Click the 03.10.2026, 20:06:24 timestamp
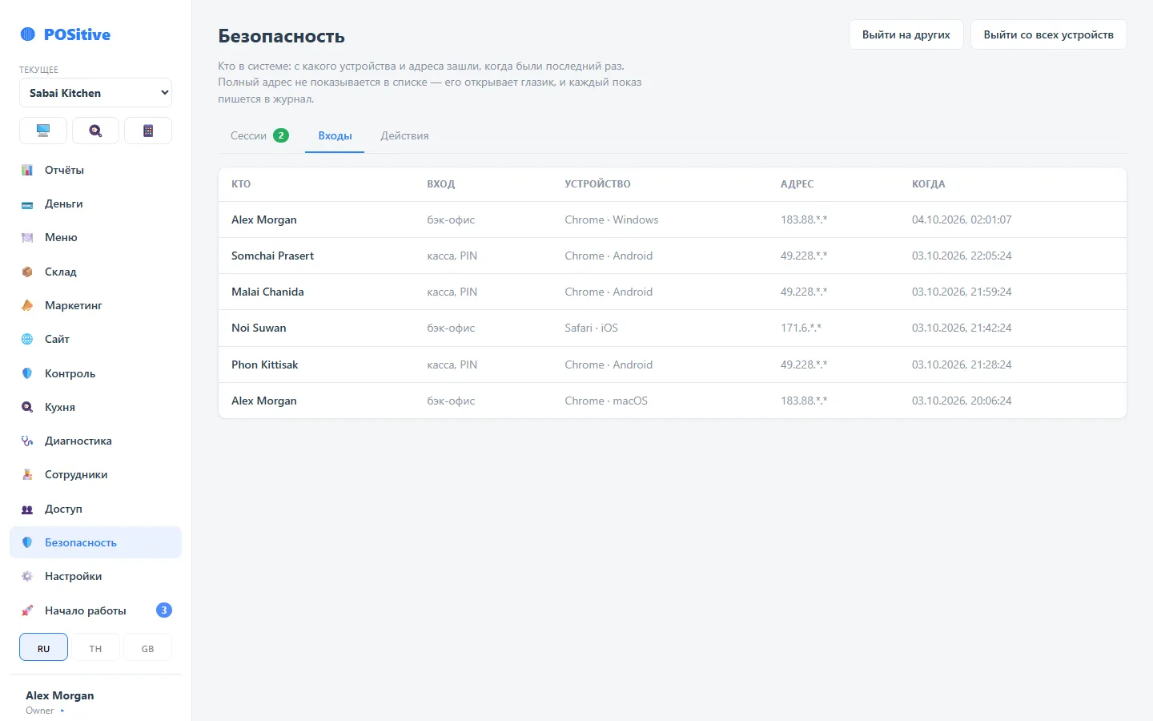 [x=962, y=401]
